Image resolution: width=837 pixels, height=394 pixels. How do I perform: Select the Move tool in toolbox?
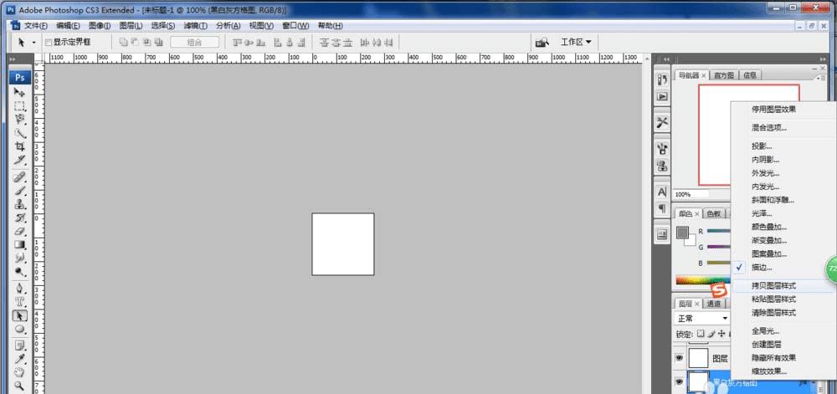pyautogui.click(x=20, y=92)
